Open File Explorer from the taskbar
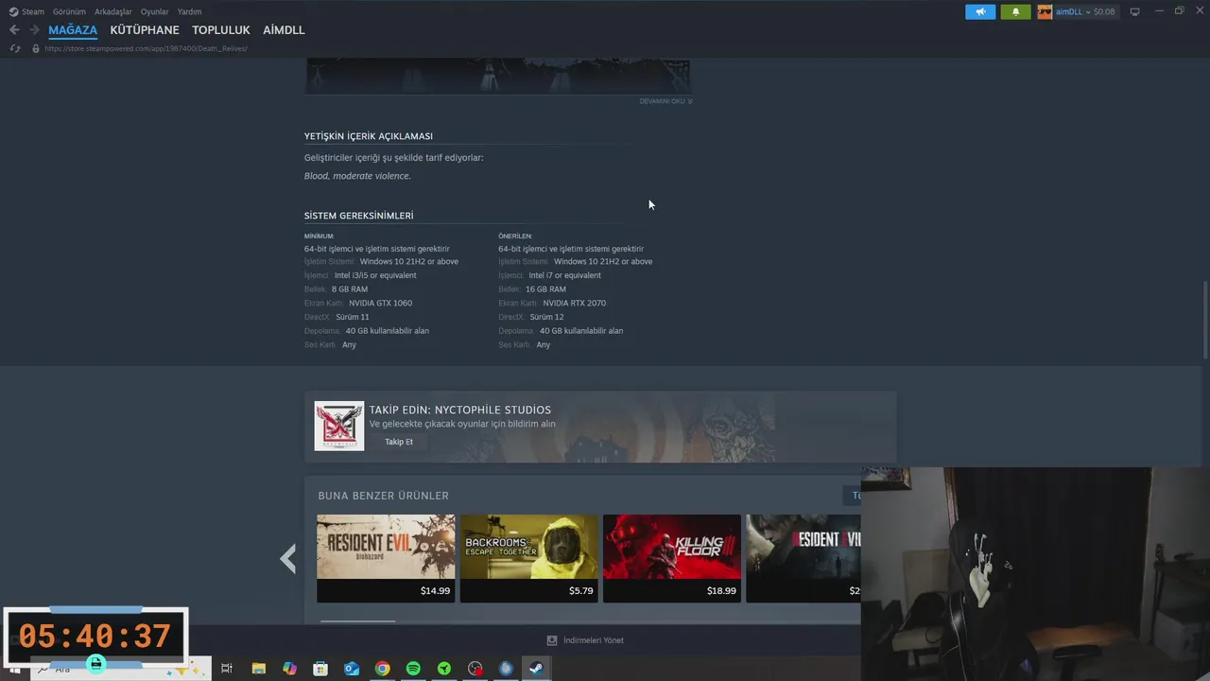The image size is (1210, 681). [x=258, y=669]
